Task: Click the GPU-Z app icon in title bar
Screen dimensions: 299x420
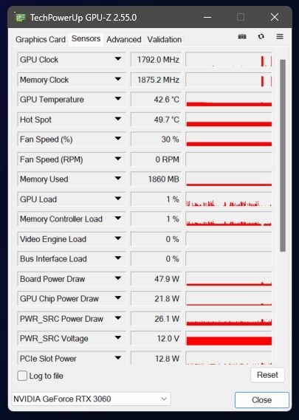Action: pos(21,18)
